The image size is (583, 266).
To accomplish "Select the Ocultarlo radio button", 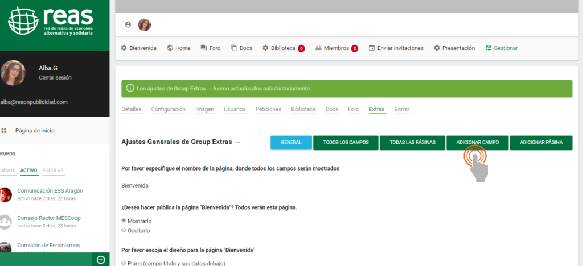I will pyautogui.click(x=124, y=230).
